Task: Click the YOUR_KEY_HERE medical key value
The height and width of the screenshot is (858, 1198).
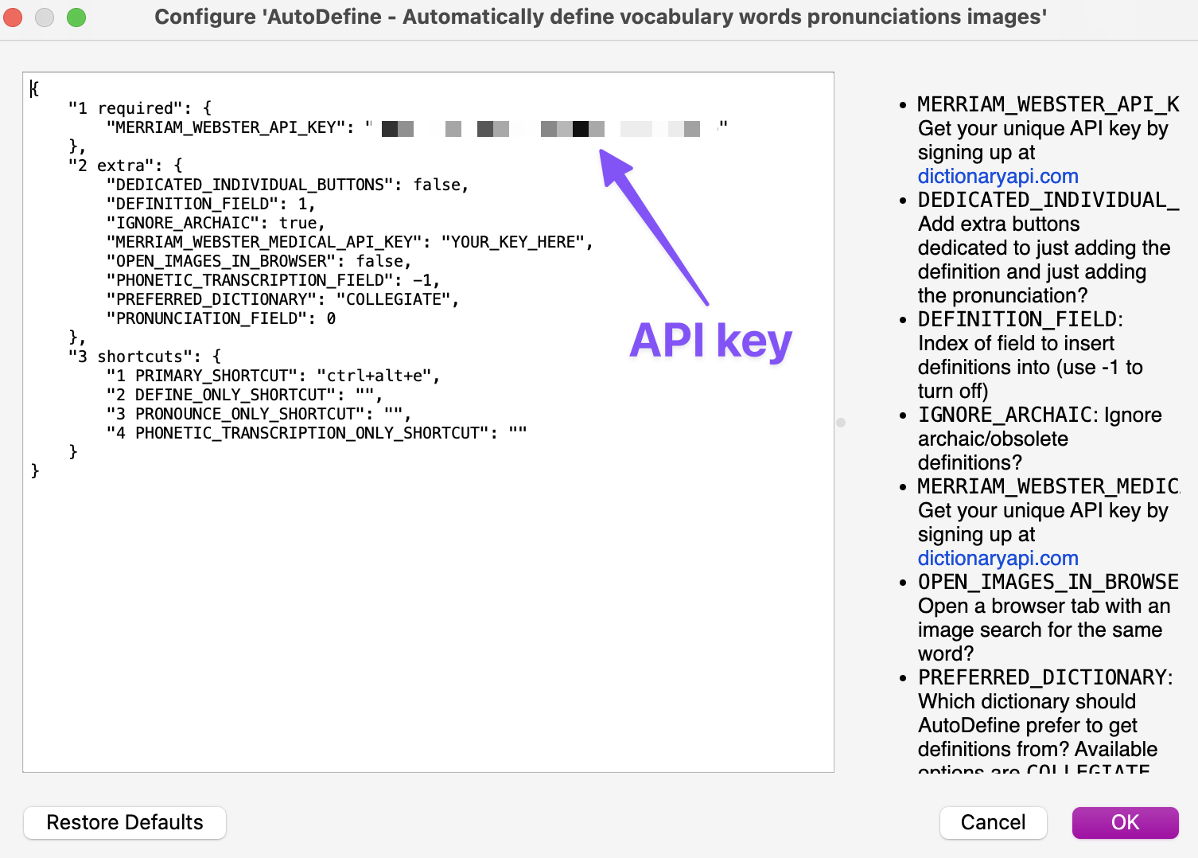Action: tap(515, 242)
